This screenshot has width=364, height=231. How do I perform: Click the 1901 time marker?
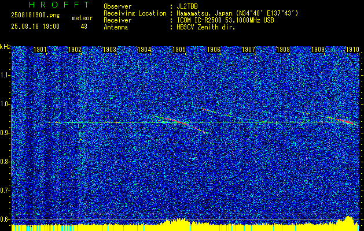(x=40, y=50)
